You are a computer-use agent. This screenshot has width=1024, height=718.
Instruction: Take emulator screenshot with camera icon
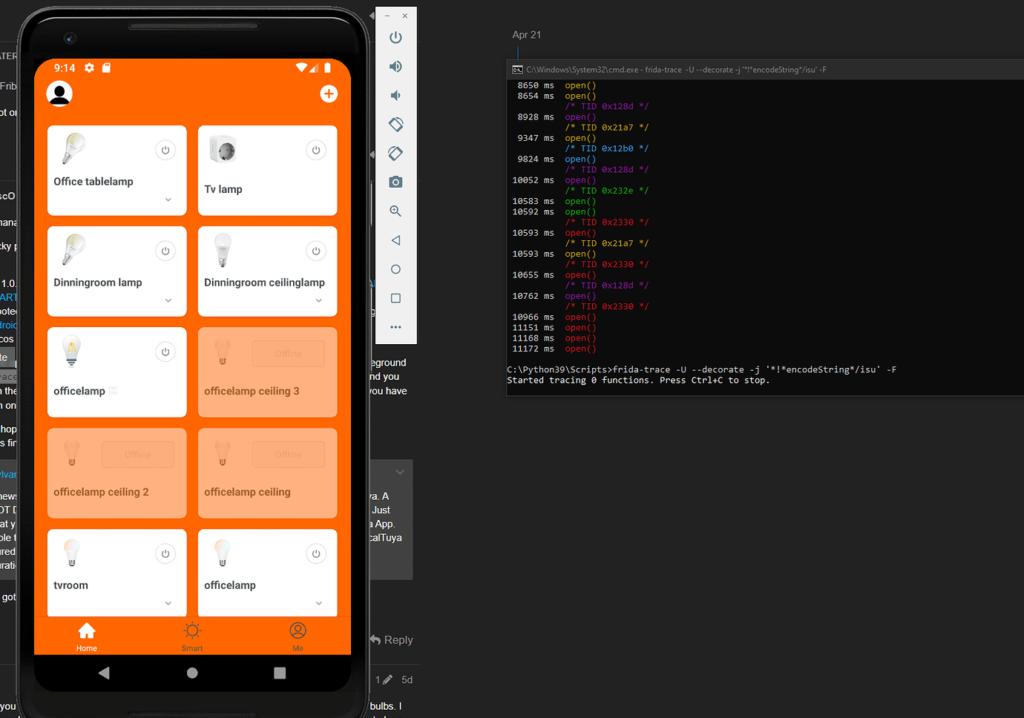(x=396, y=182)
